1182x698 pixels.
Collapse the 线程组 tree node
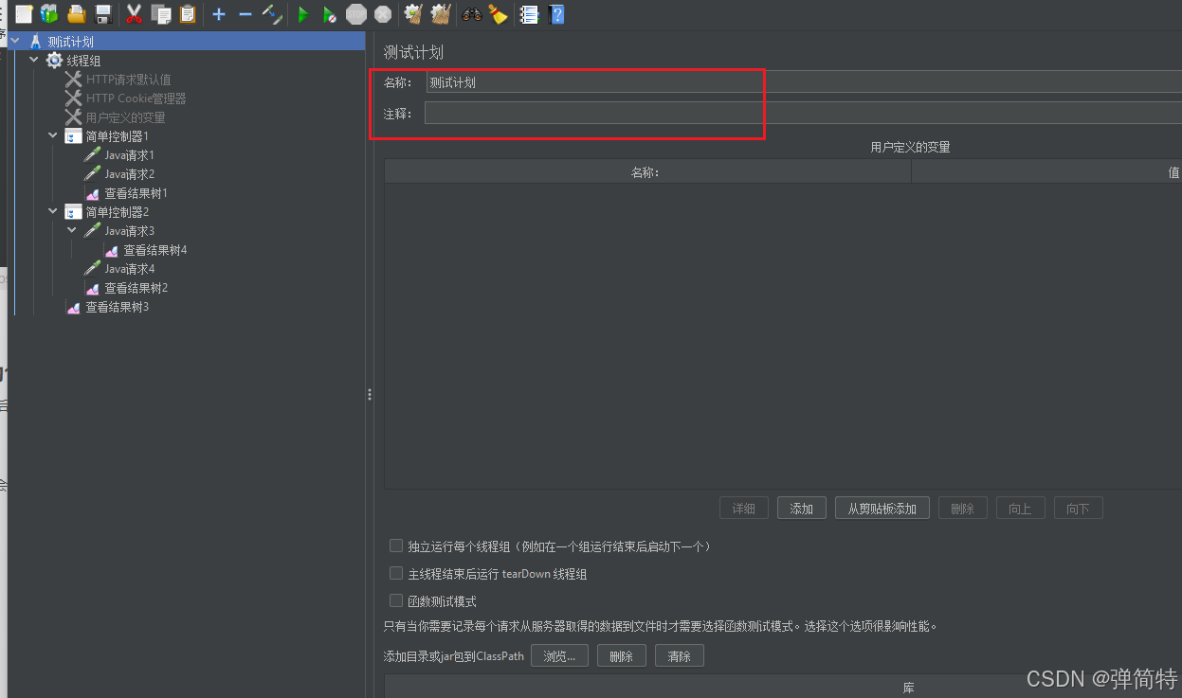33,60
